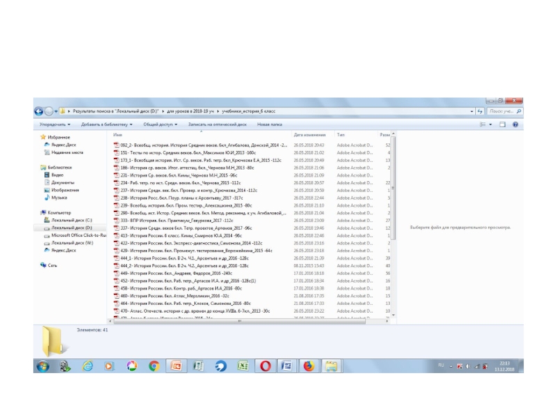Select PDF icon of file 092_2- Всеобщ. история
The width and height of the screenshot is (557, 418).
[116, 145]
